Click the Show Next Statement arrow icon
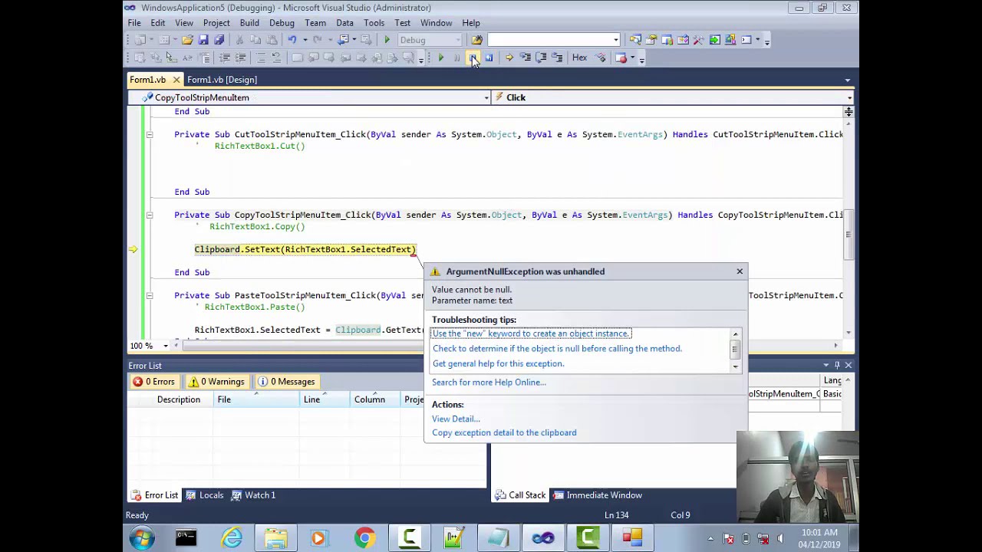Viewport: 982px width, 552px height. pyautogui.click(x=509, y=58)
